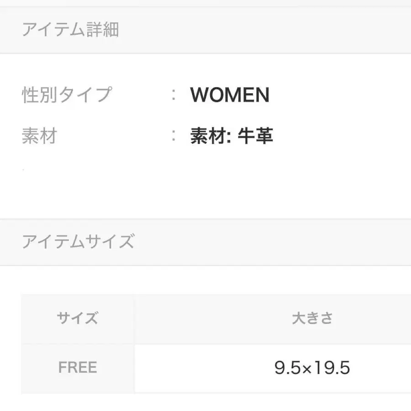Click the tiny dot beneath the 素材 label
411x411 pixels.
[x=23, y=170]
